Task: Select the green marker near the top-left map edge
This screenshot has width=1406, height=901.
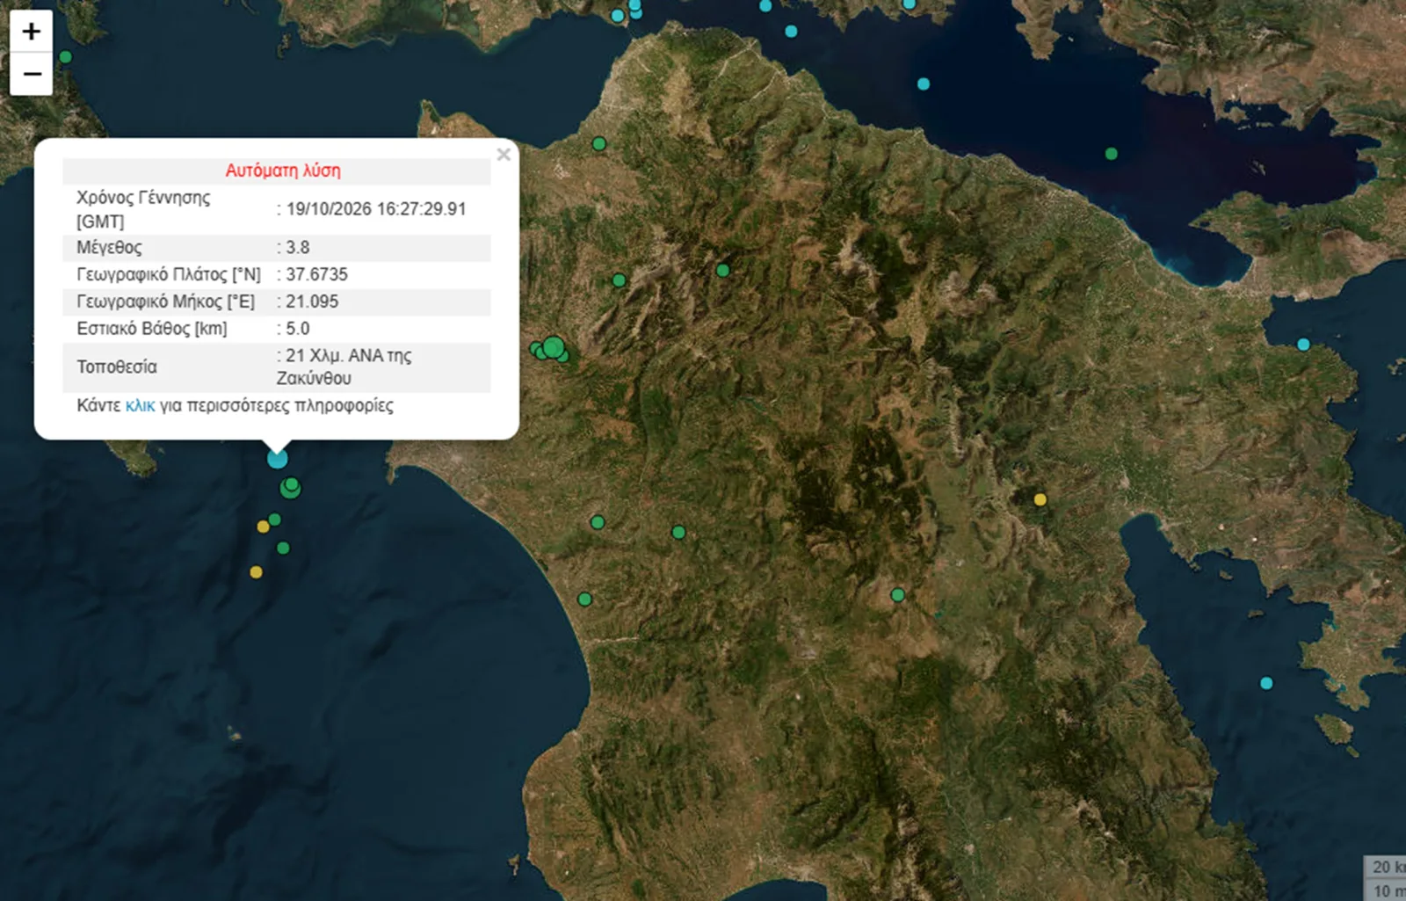Action: (65, 57)
